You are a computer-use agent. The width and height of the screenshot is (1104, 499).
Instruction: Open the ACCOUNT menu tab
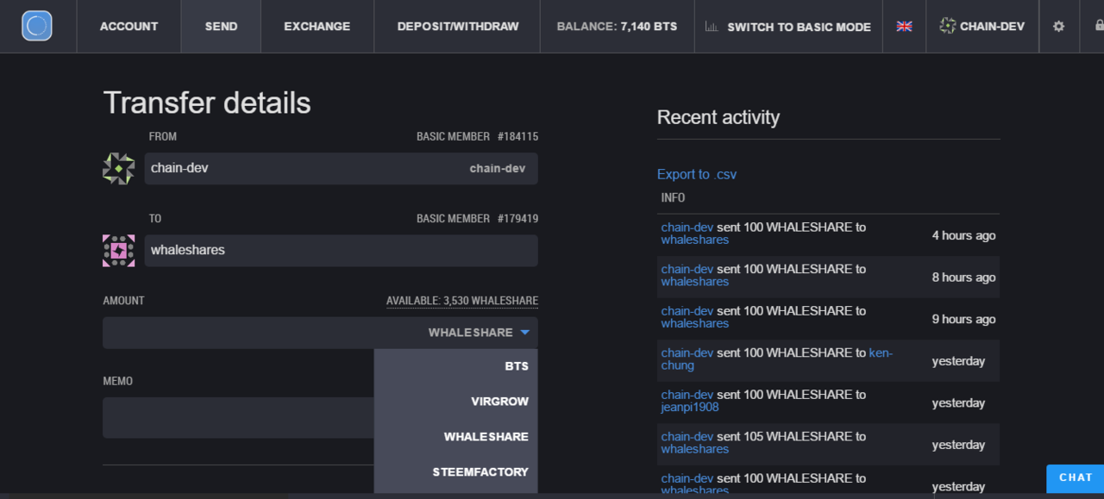(129, 26)
